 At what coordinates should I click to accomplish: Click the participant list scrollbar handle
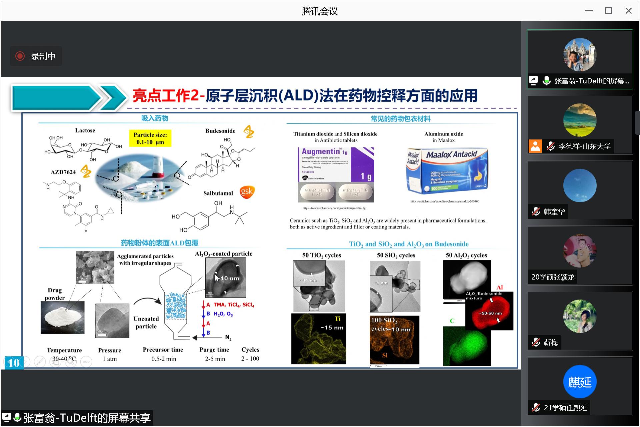pyautogui.click(x=637, y=122)
